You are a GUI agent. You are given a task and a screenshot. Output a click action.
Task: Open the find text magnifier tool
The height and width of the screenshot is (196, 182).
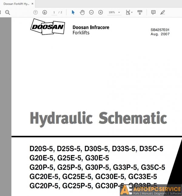click(x=8, y=12)
